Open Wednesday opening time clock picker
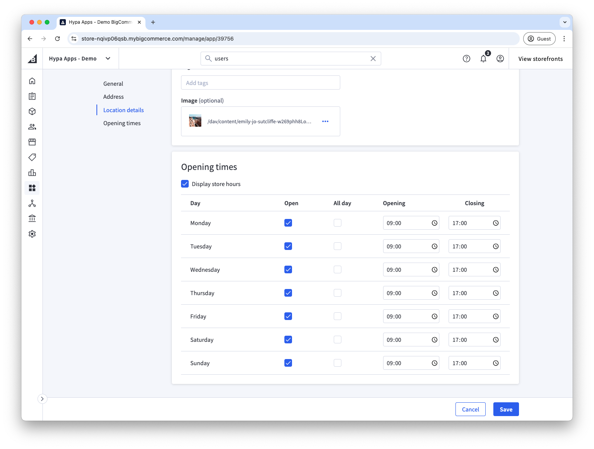 434,270
